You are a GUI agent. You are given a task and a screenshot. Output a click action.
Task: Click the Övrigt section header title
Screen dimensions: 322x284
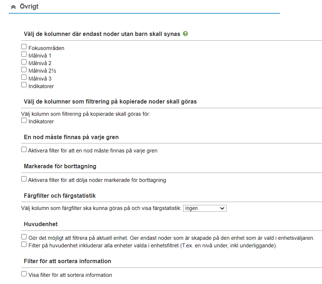pyautogui.click(x=29, y=6)
